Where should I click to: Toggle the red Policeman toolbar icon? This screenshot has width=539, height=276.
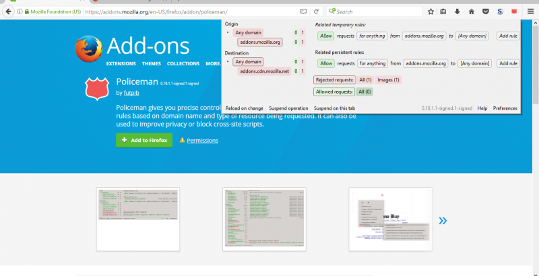point(514,11)
